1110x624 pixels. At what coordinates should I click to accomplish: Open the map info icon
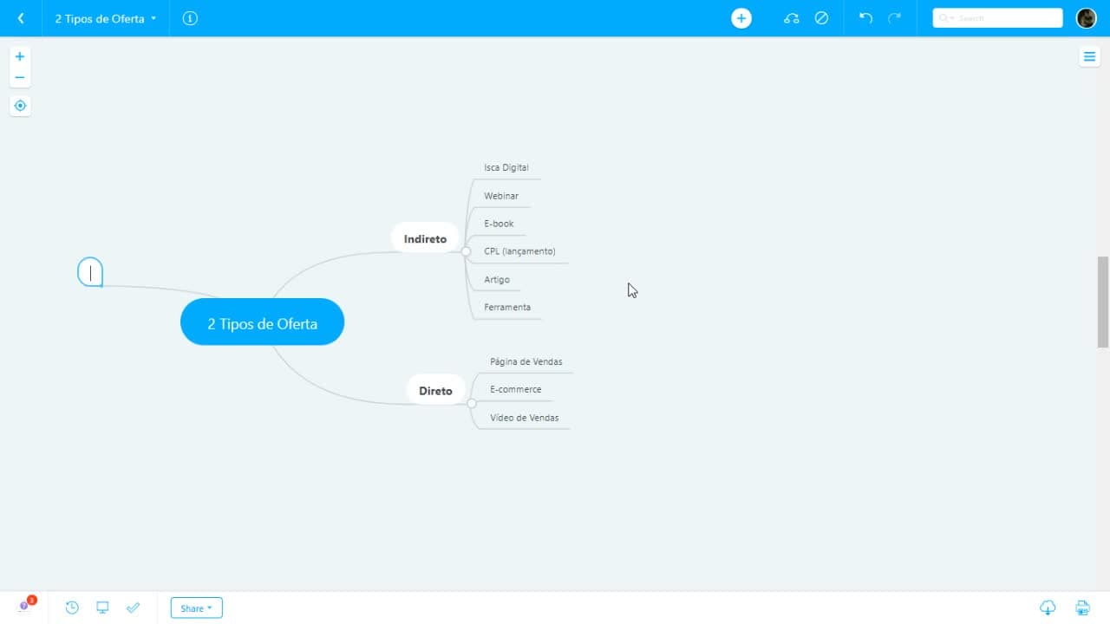[x=191, y=18]
